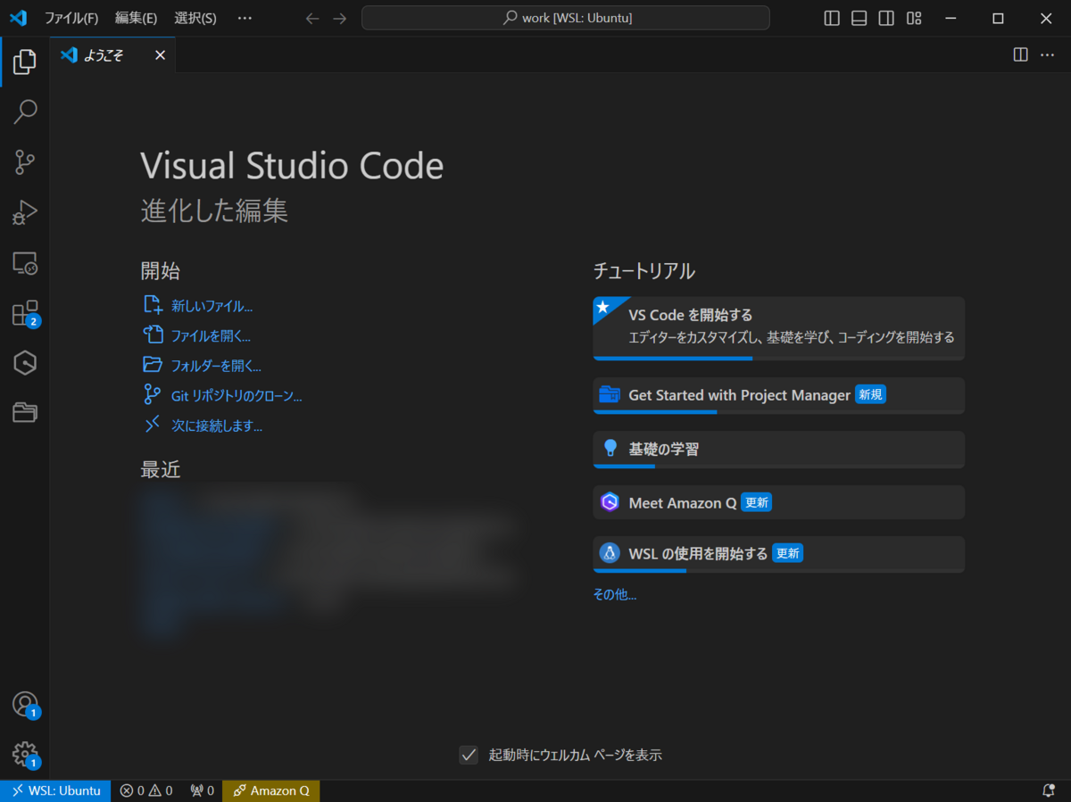This screenshot has width=1071, height=802.
Task: Click the 新しいファイル... link
Action: [212, 306]
